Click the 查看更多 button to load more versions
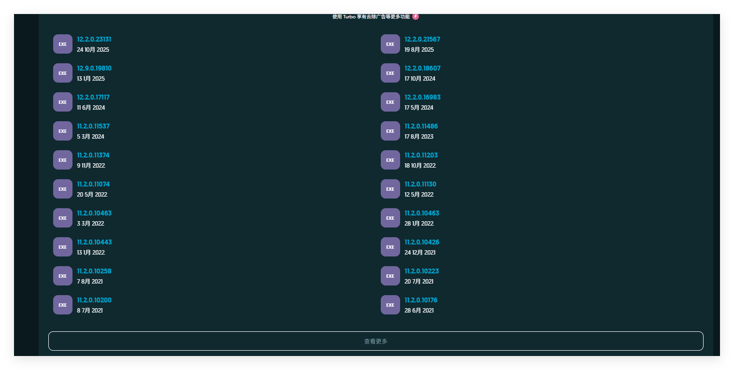This screenshot has height=370, width=734. [x=375, y=341]
